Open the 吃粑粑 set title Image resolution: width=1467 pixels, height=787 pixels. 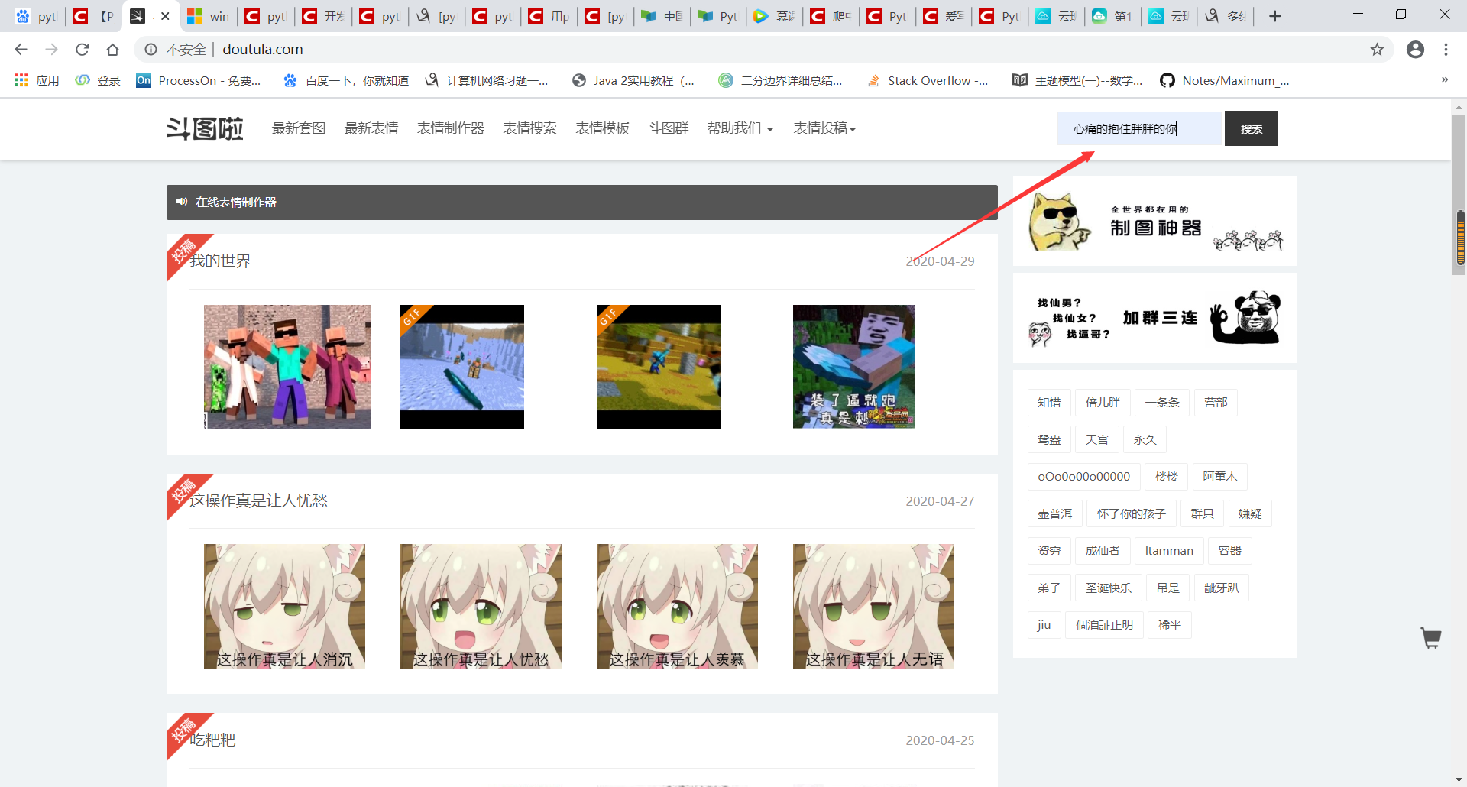click(212, 740)
